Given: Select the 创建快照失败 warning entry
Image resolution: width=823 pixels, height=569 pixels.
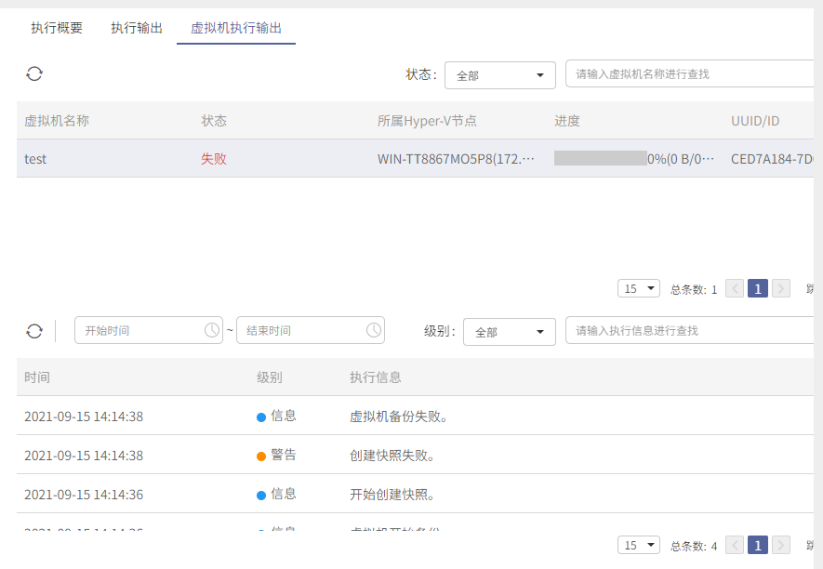Looking at the screenshot, I should pyautogui.click(x=415, y=455).
